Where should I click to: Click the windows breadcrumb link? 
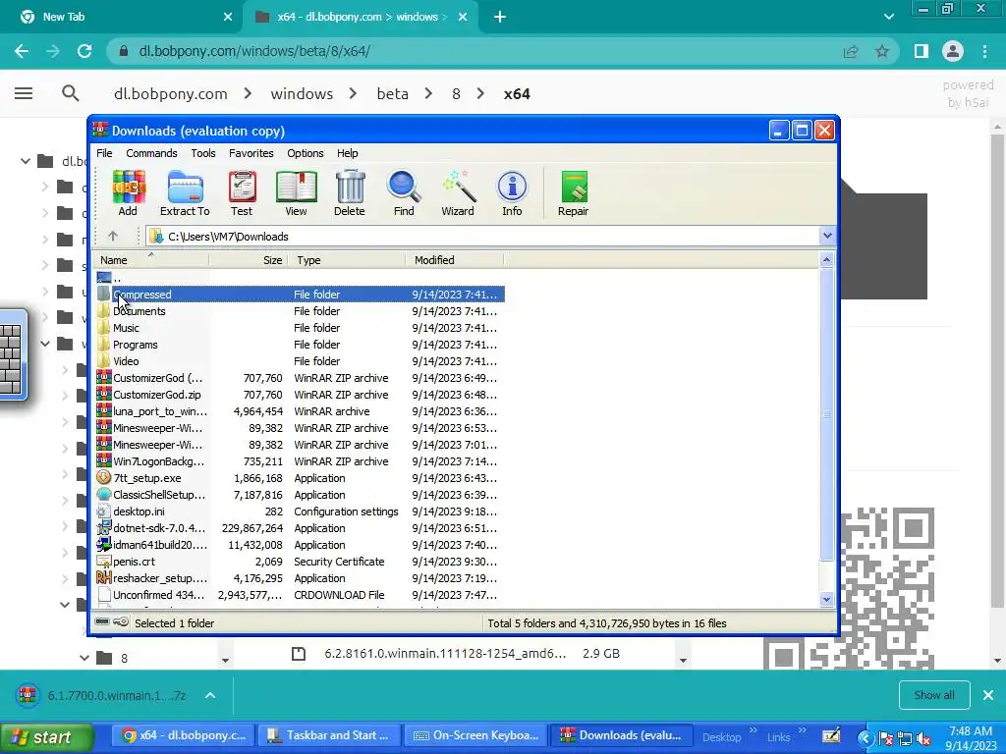click(302, 93)
